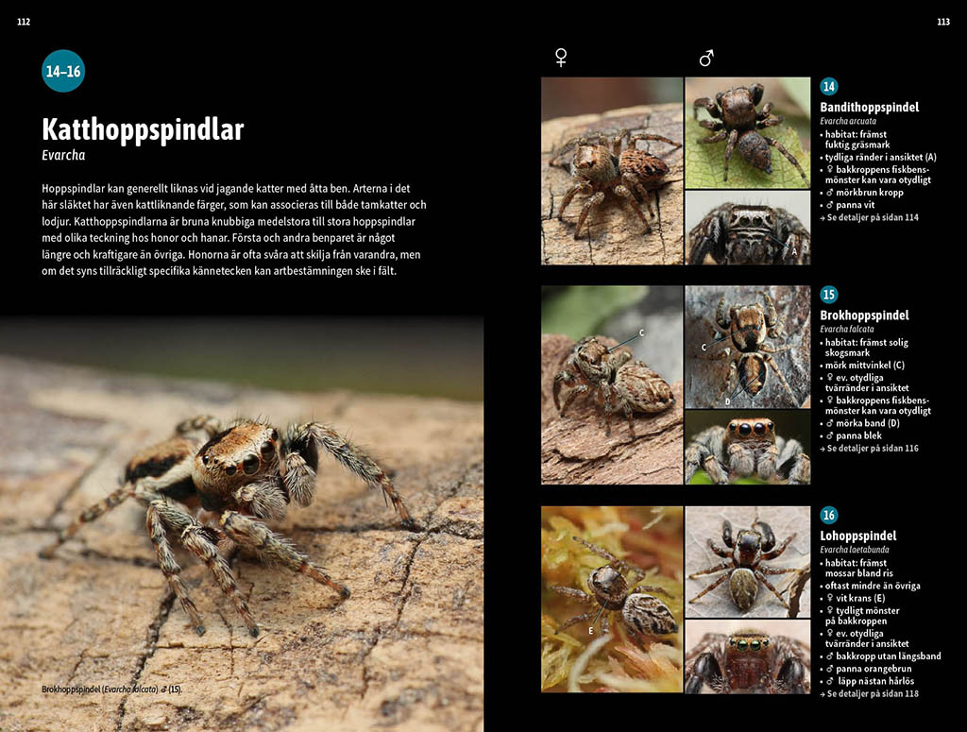Click 'tydliga ränder i ansiktet (A)' bullet
967x732 pixels.
click(x=878, y=157)
